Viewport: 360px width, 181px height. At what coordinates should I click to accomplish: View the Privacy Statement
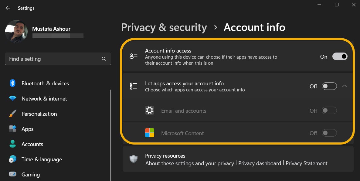tap(307, 163)
